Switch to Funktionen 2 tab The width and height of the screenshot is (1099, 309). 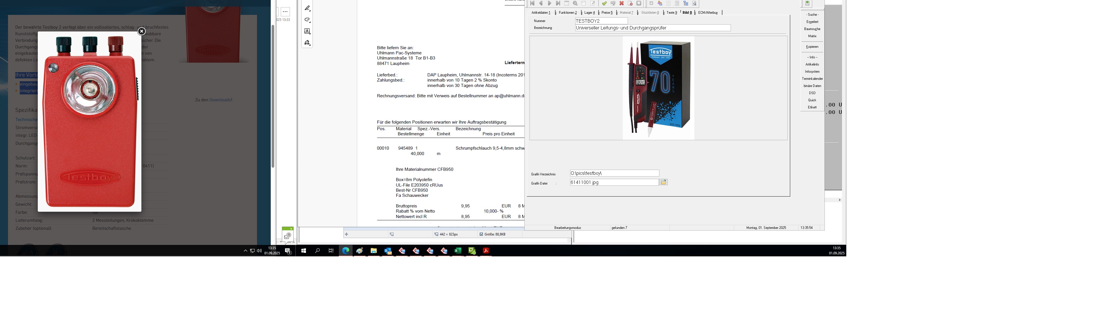pyautogui.click(x=568, y=12)
